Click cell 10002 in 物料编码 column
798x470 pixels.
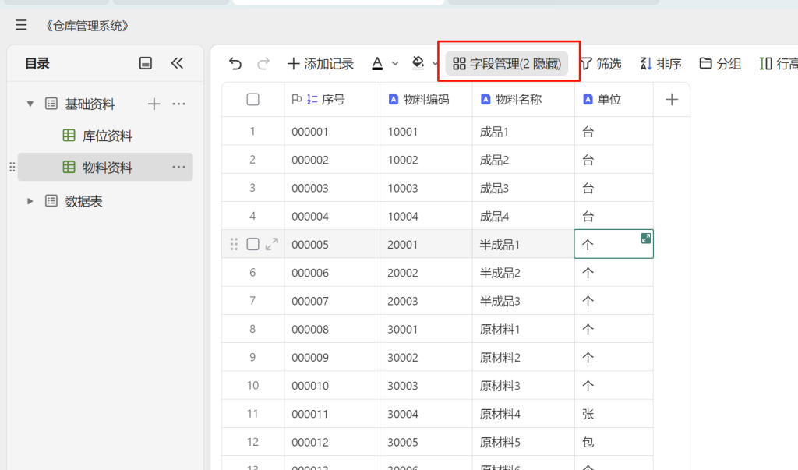pyautogui.click(x=426, y=160)
